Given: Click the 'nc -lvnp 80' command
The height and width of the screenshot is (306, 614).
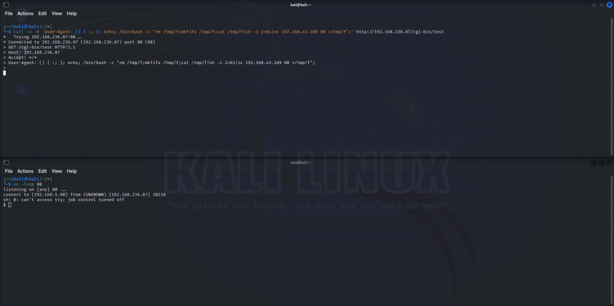Looking at the screenshot, I should click(28, 184).
